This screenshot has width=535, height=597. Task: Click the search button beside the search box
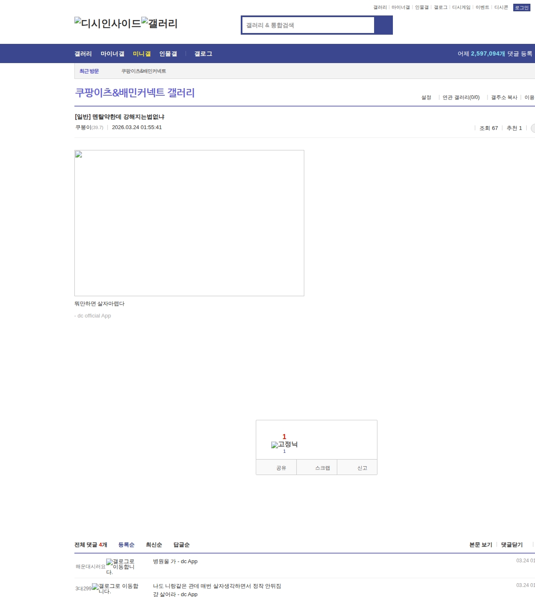pyautogui.click(x=383, y=25)
